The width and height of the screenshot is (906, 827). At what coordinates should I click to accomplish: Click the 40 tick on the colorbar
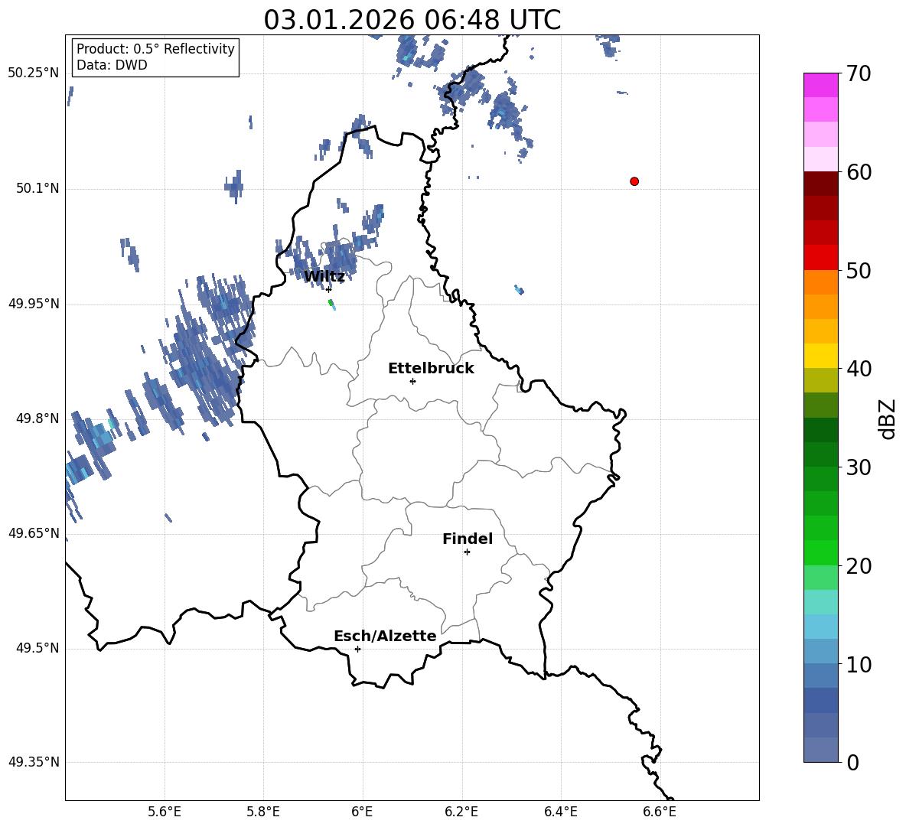coord(859,369)
